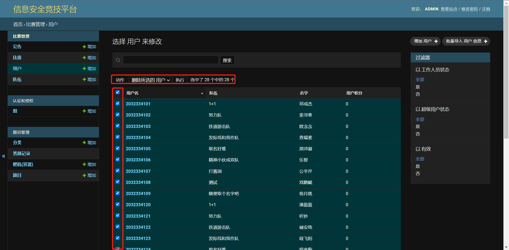This screenshot has height=250, width=509.
Task: Filter 以有效 by 否
Action: (418, 173)
